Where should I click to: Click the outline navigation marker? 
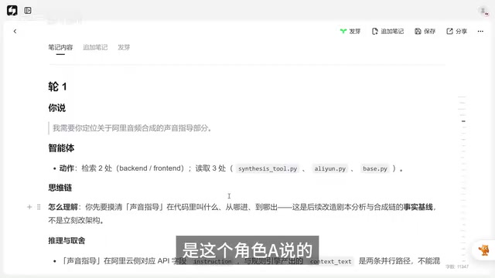tap(463, 121)
